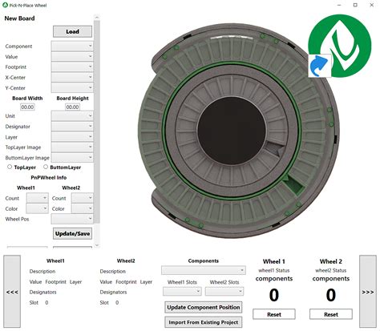Maximize the Pick-N-Place Wheel window
The height and width of the screenshot is (331, 380).
[x=355, y=5]
